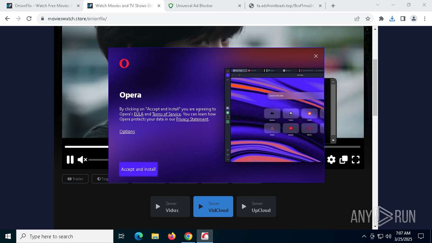The height and width of the screenshot is (243, 432).
Task: Open the Windows Start menu
Action: point(8,236)
